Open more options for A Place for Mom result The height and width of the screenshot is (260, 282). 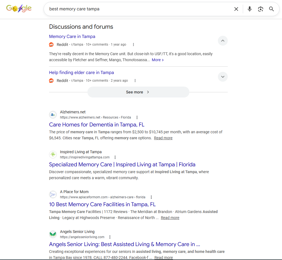click(151, 197)
